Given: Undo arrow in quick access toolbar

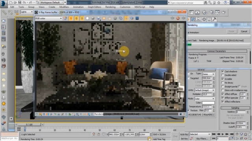Looking at the screenshot, I should coord(24,2).
